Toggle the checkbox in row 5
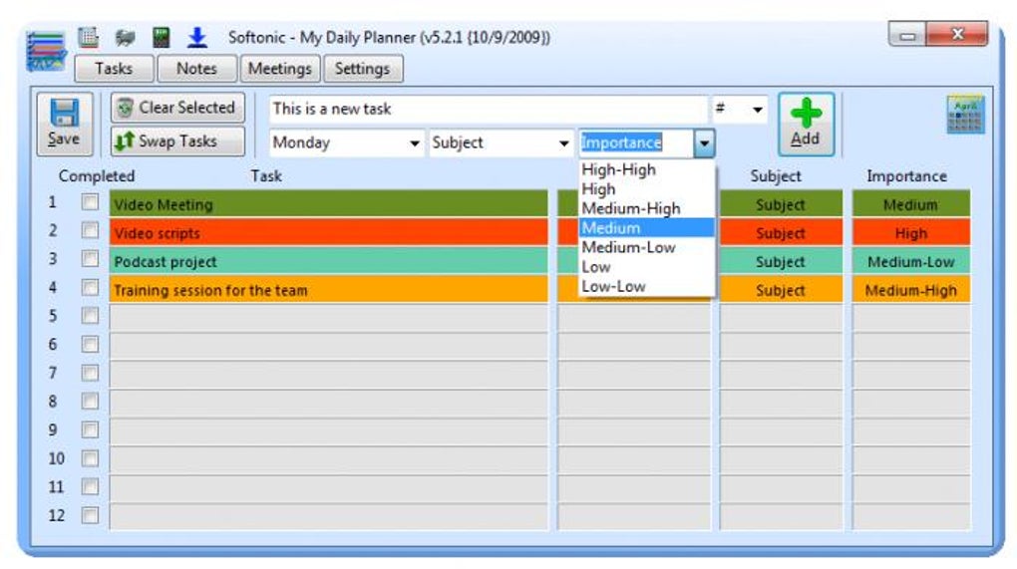 (90, 316)
